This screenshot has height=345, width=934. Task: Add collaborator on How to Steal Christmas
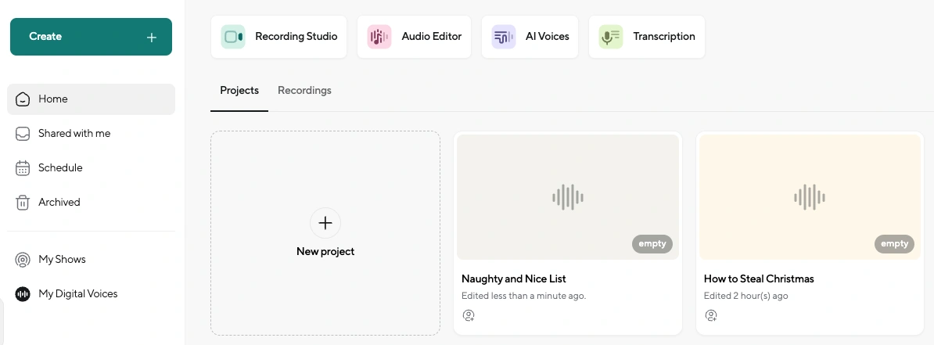(x=710, y=315)
